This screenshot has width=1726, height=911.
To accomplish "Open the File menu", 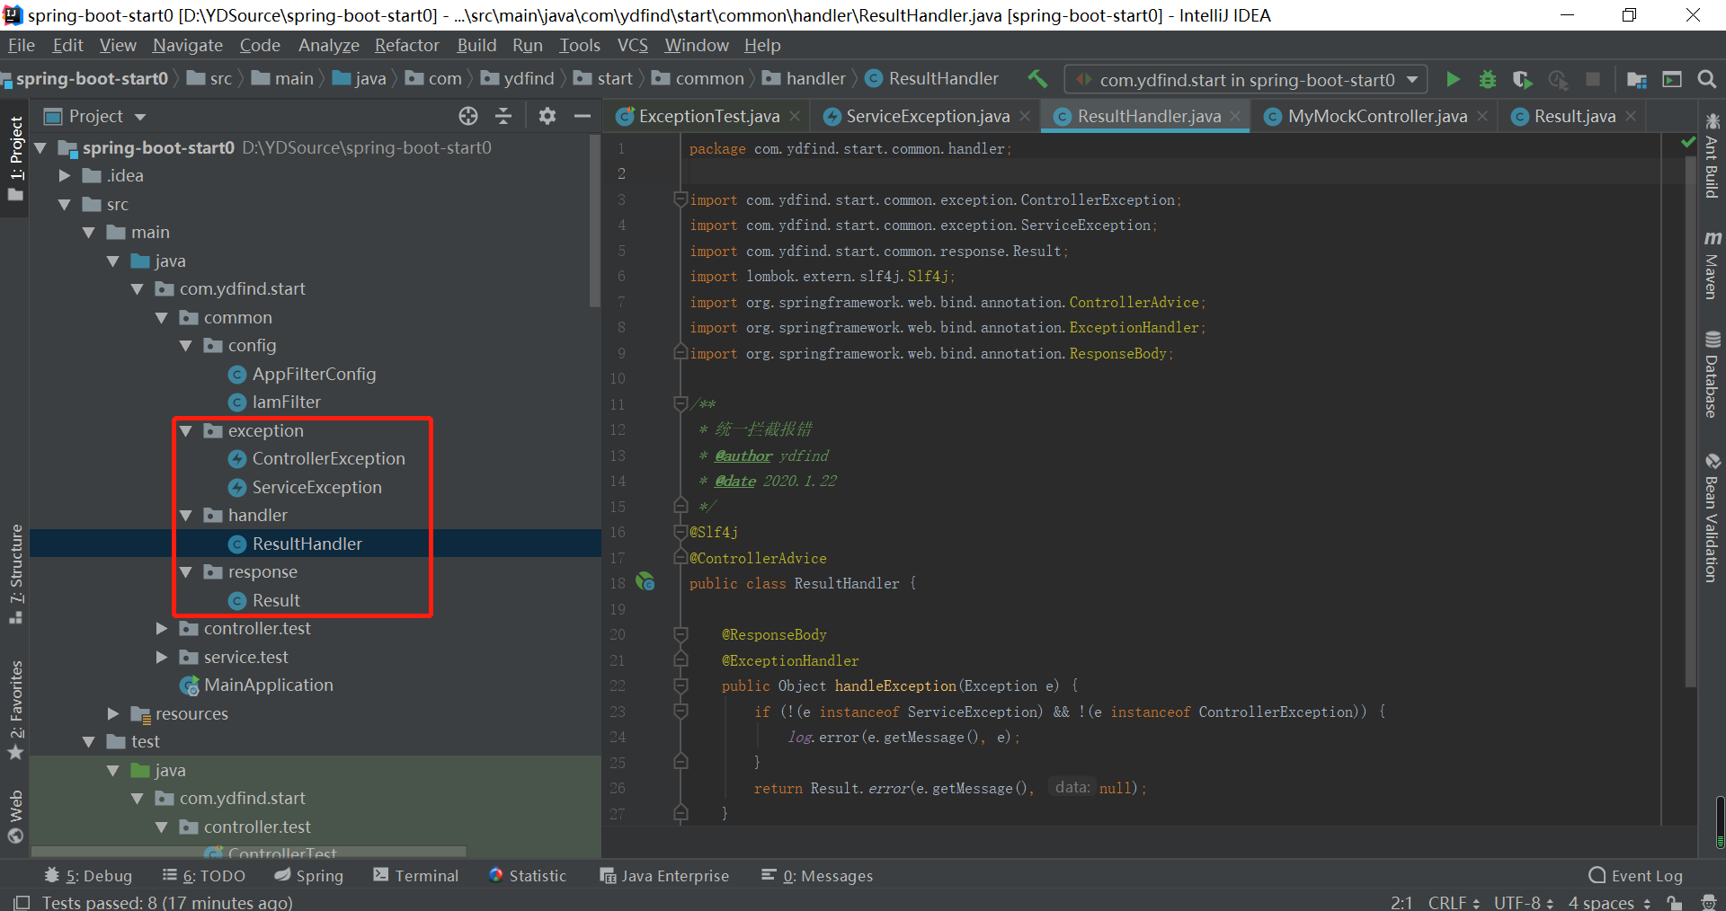I will [x=21, y=45].
